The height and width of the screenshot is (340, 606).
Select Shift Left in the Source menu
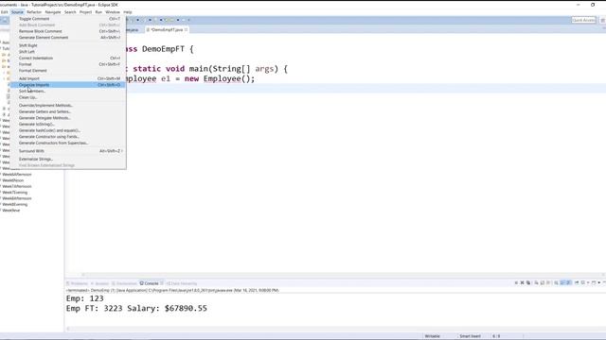coord(67,52)
